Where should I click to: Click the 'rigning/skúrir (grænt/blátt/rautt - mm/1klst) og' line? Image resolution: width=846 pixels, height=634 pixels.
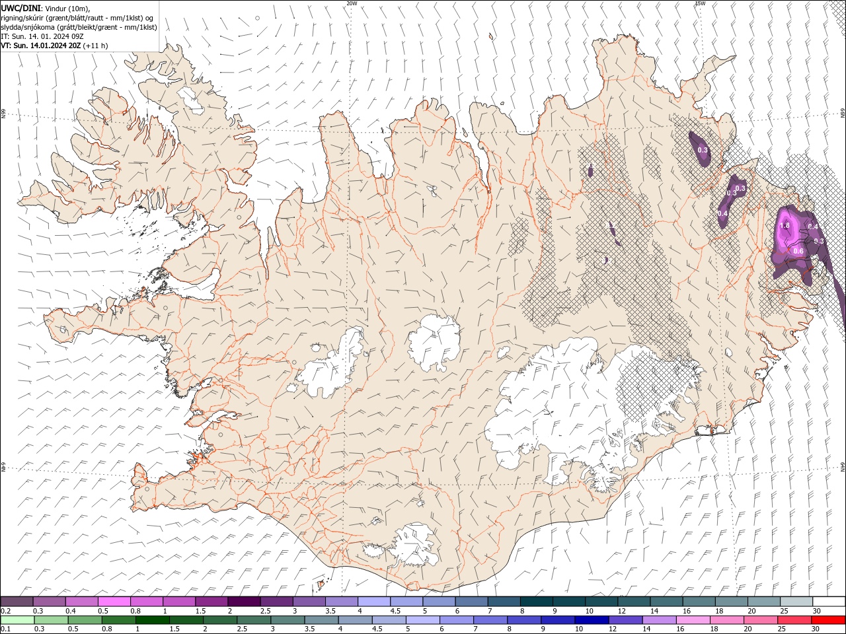click(77, 18)
